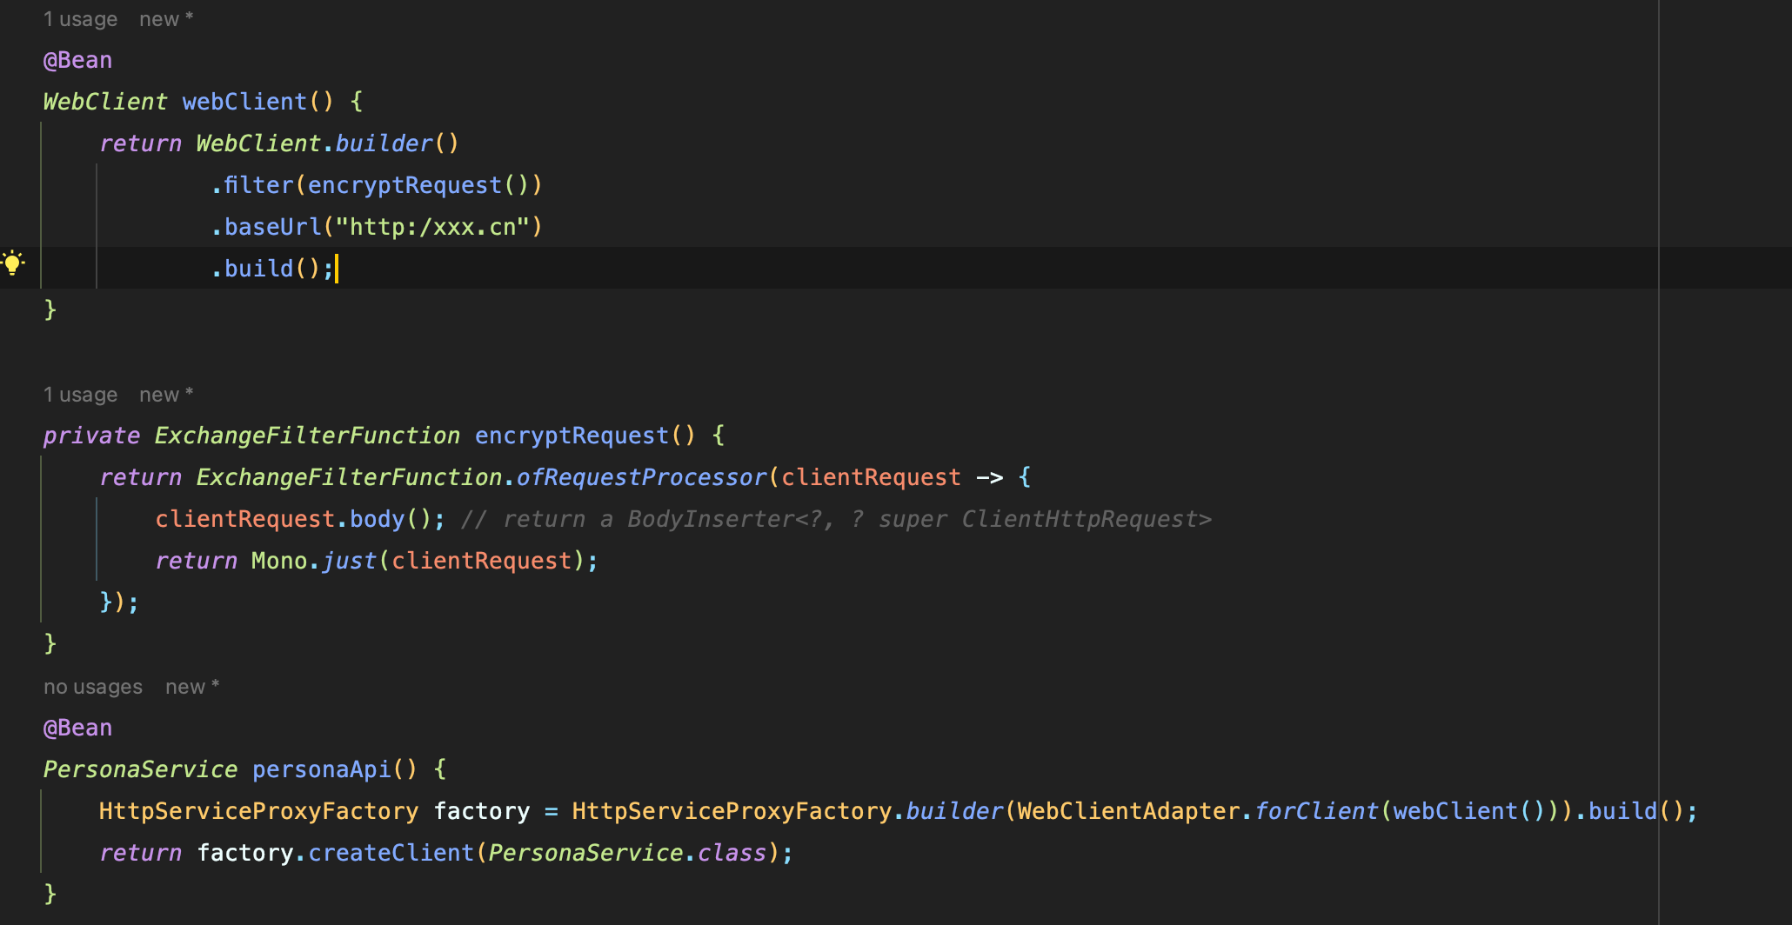Select the @Bean annotation above webClient

(77, 59)
